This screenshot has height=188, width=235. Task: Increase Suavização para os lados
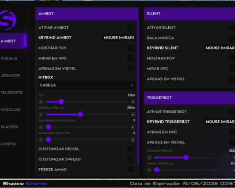[133, 127]
